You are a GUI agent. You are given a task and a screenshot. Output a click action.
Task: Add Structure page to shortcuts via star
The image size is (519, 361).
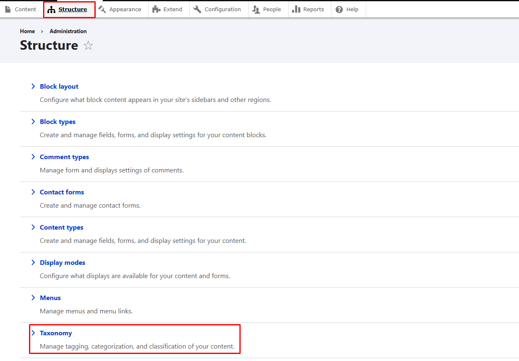click(x=88, y=46)
